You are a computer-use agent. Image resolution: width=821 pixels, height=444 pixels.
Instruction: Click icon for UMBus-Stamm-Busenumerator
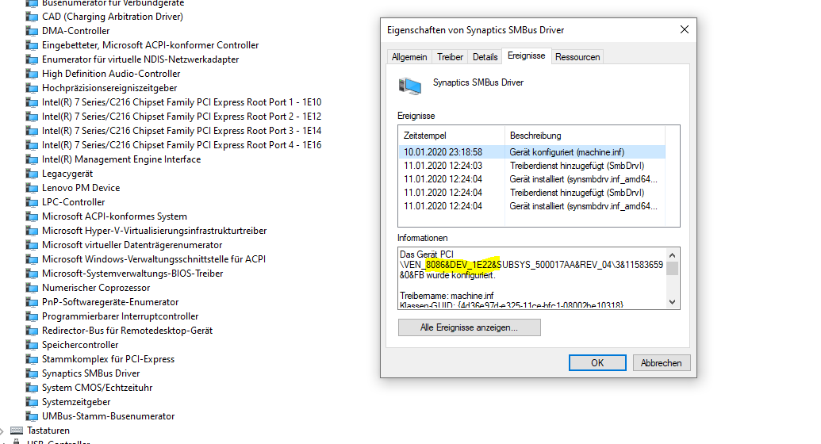coord(32,416)
